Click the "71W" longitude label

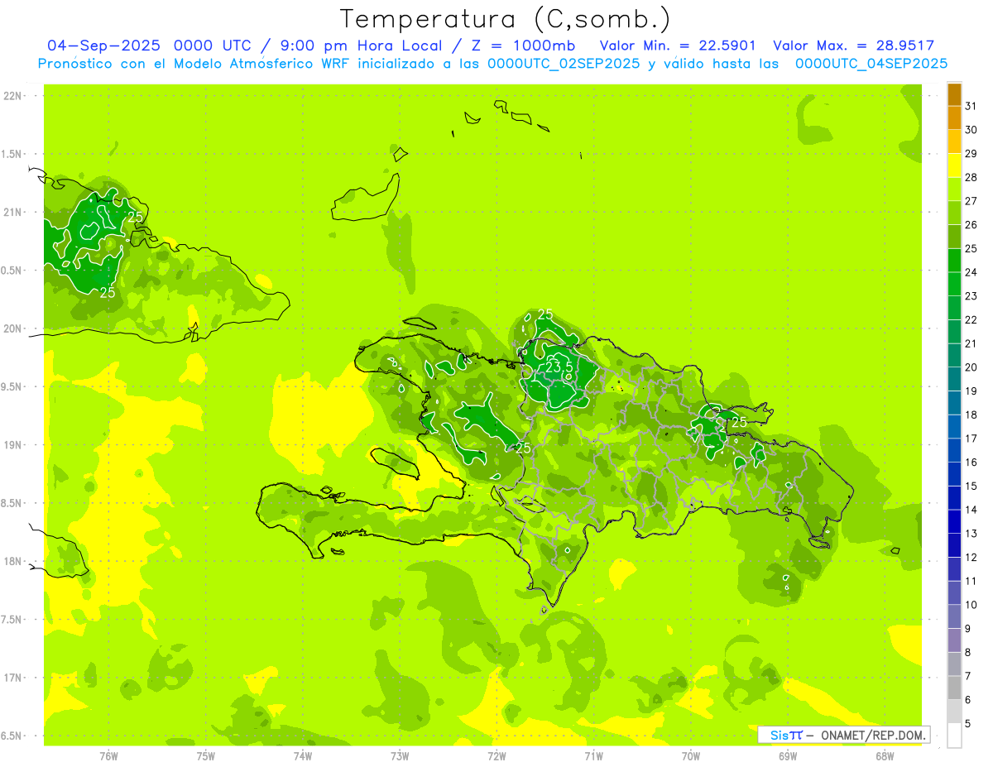click(593, 755)
